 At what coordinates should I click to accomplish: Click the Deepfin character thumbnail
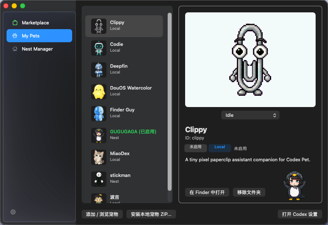pyautogui.click(x=99, y=70)
